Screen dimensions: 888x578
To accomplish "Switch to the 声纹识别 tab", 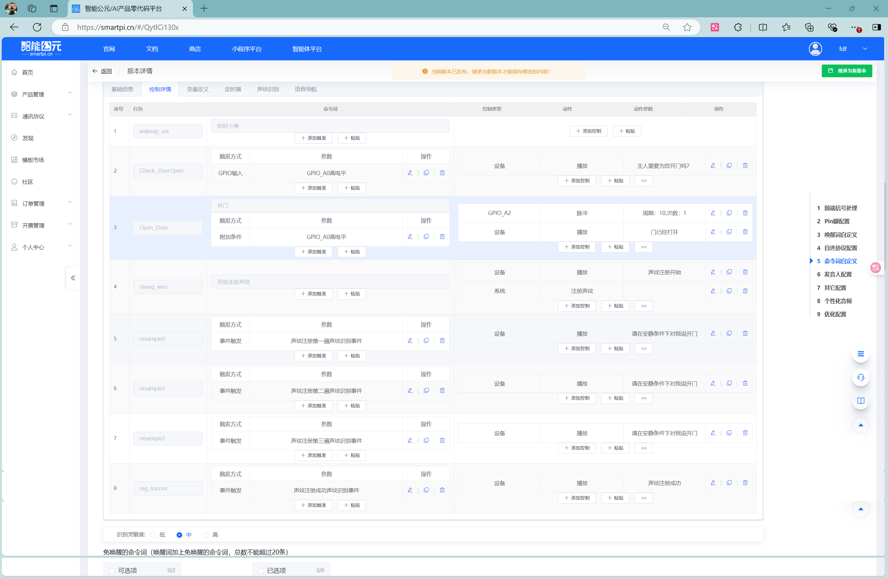I will (x=268, y=89).
